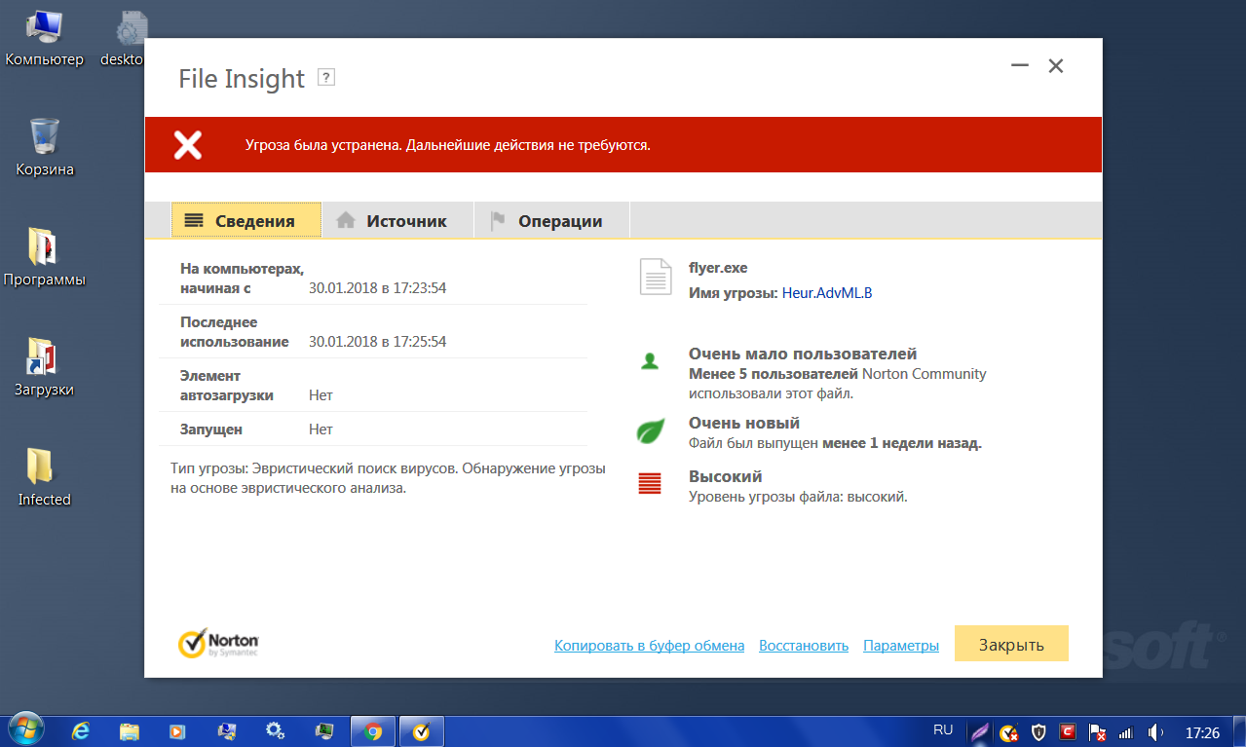Open volume speaker tray icon

pos(1155,731)
